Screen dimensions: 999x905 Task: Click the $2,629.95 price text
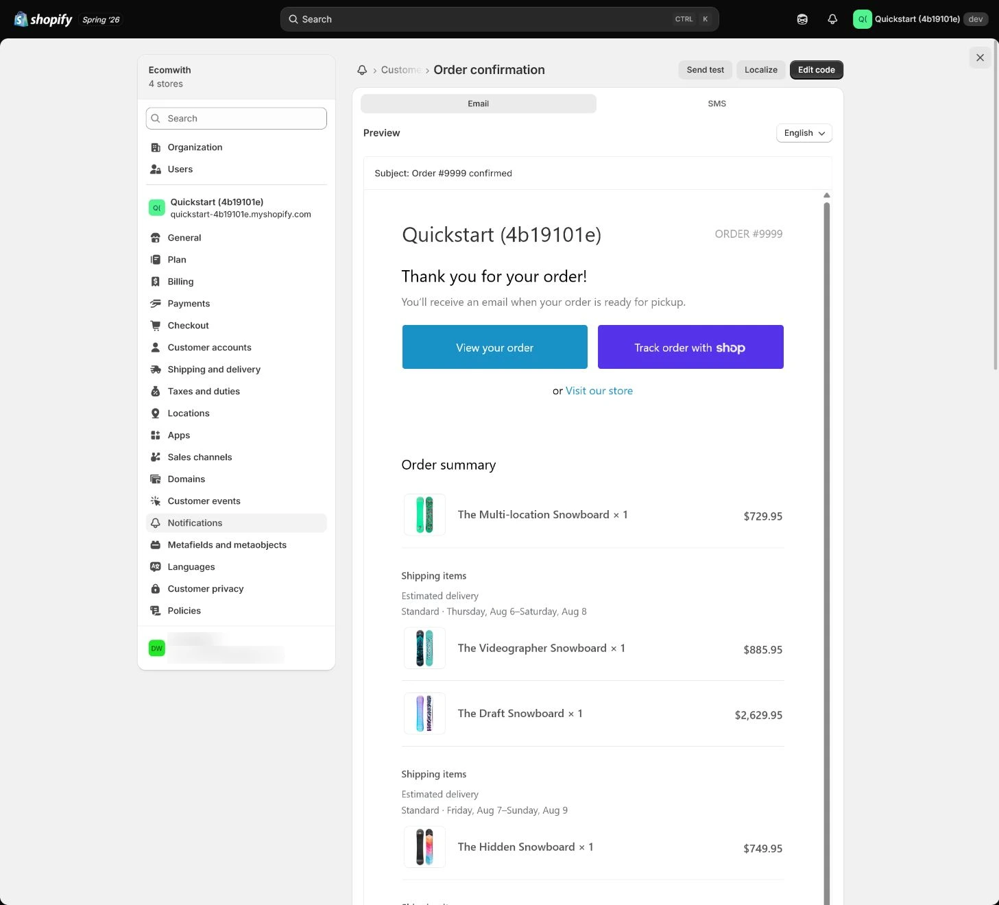click(x=758, y=715)
